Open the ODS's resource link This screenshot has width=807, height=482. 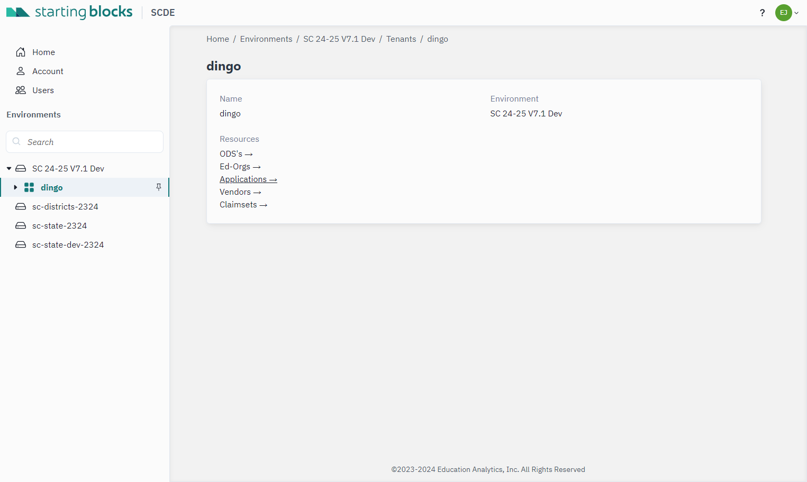pos(236,153)
